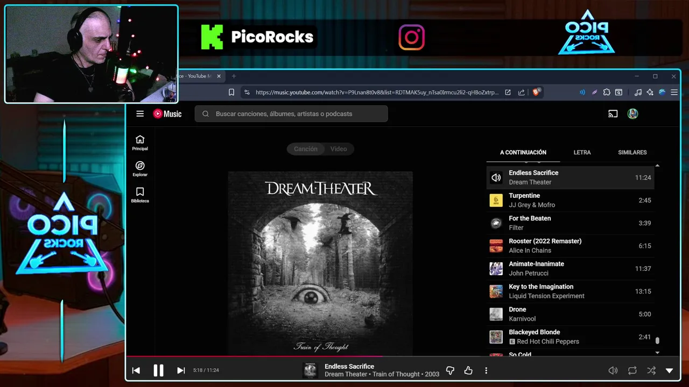
Task: Collapse the player page with down arrow
Action: tap(670, 370)
